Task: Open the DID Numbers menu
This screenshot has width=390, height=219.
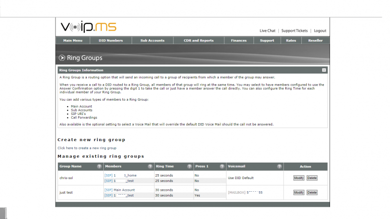Action: pyautogui.click(x=111, y=40)
